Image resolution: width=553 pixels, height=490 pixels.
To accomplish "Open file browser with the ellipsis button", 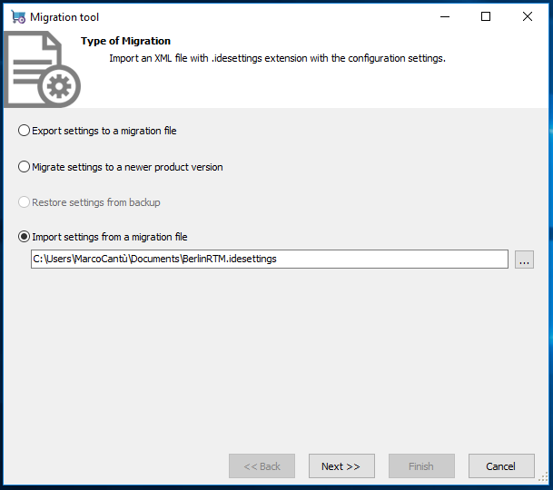I will point(524,260).
